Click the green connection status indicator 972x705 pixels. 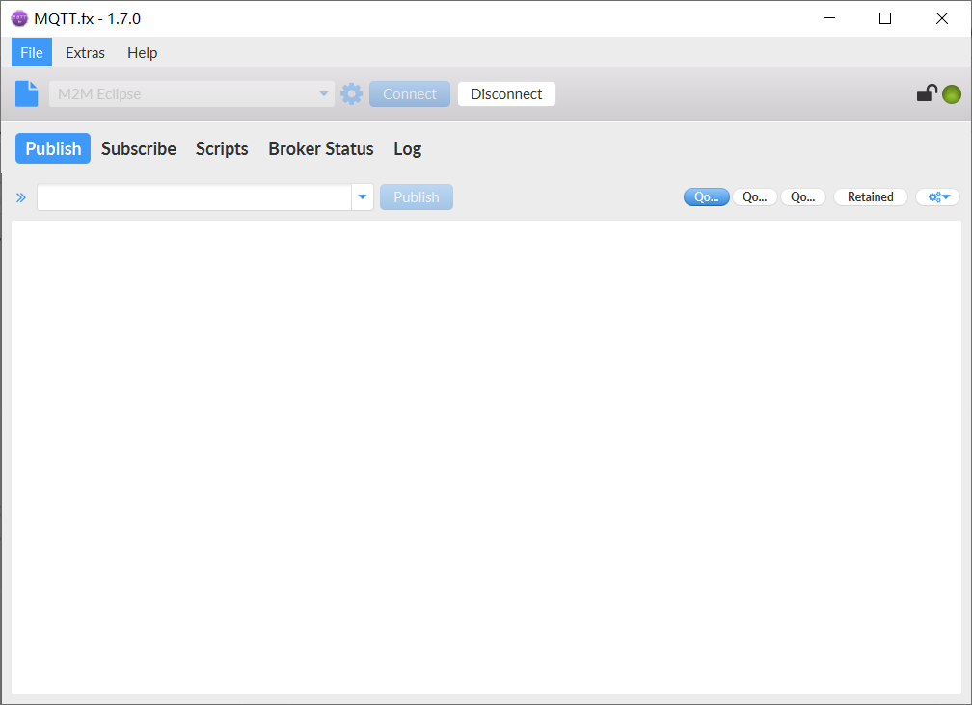pyautogui.click(x=952, y=94)
